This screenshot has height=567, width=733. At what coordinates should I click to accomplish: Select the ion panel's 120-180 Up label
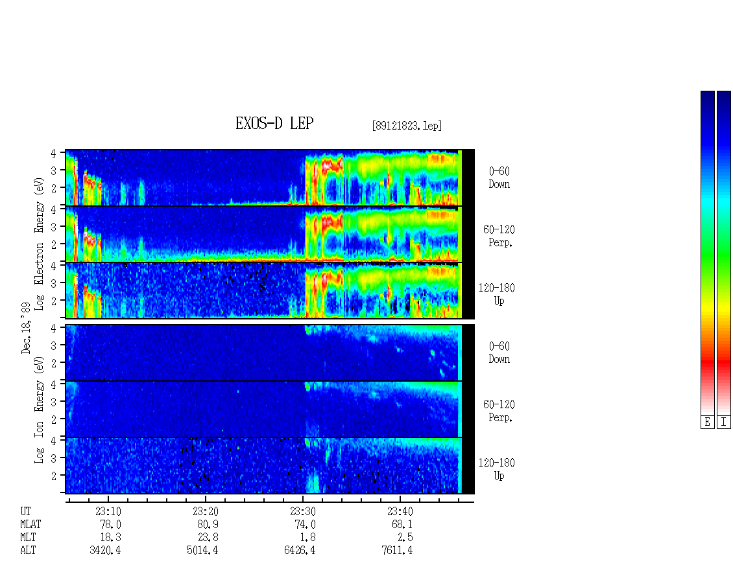pos(496,469)
